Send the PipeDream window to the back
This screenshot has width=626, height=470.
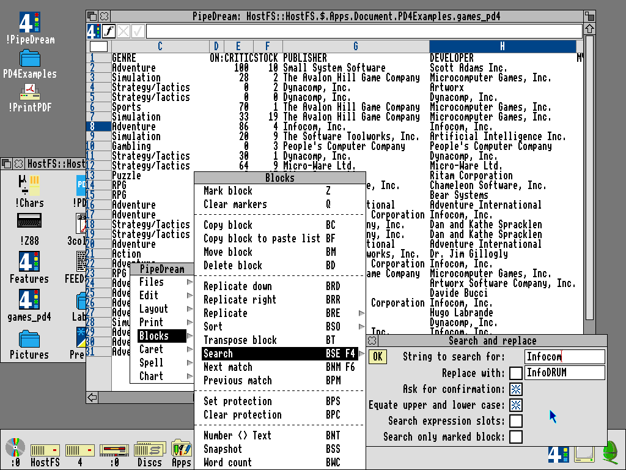click(92, 17)
